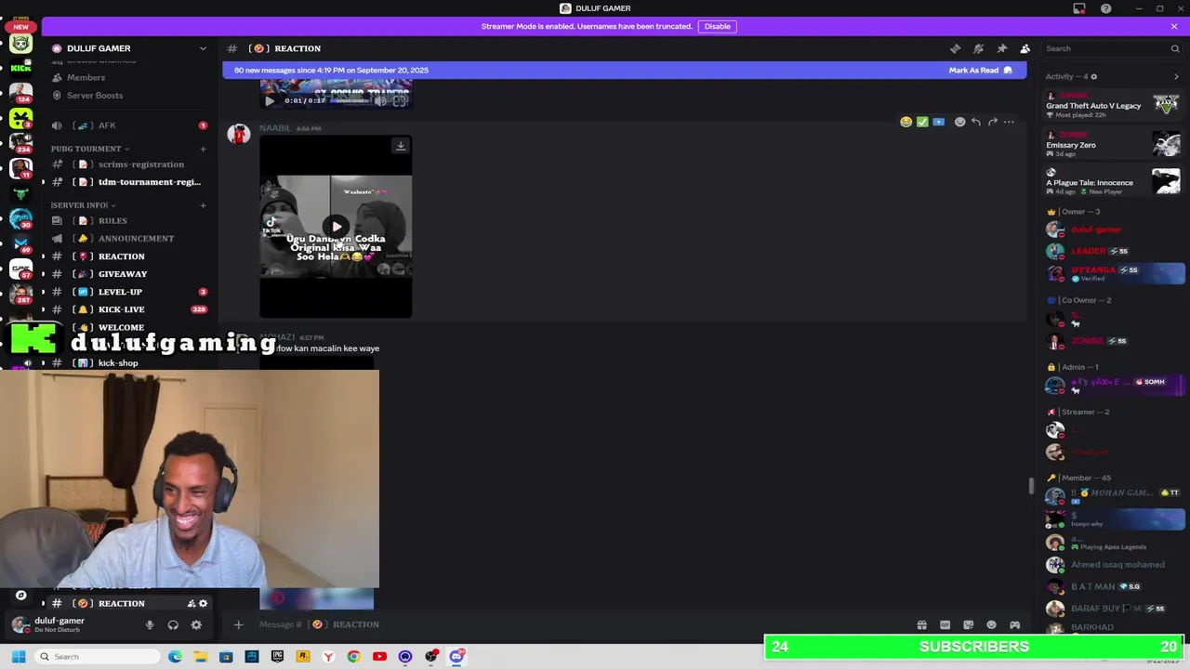Open A Plague Tale: Innocence activity

pyautogui.click(x=1113, y=182)
